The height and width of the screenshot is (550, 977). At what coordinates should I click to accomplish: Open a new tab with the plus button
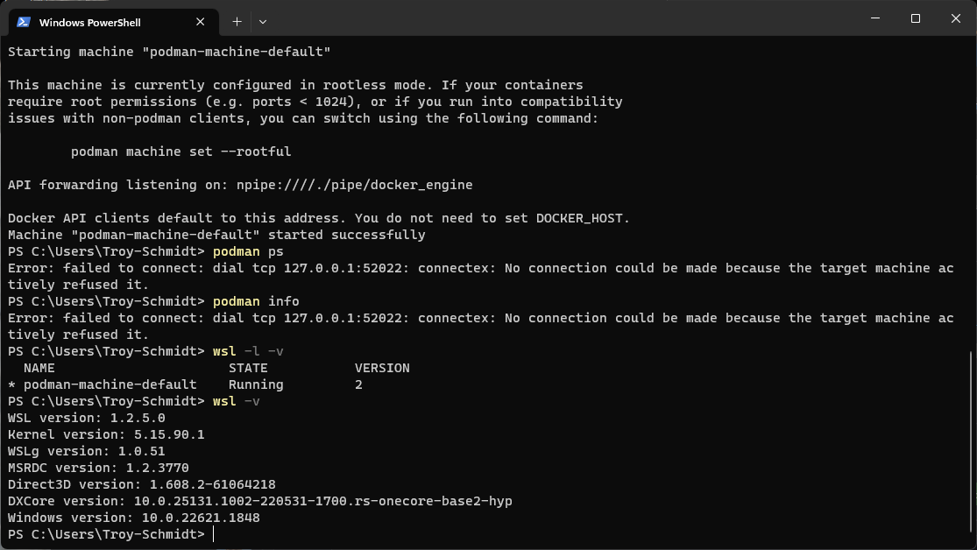coord(237,22)
